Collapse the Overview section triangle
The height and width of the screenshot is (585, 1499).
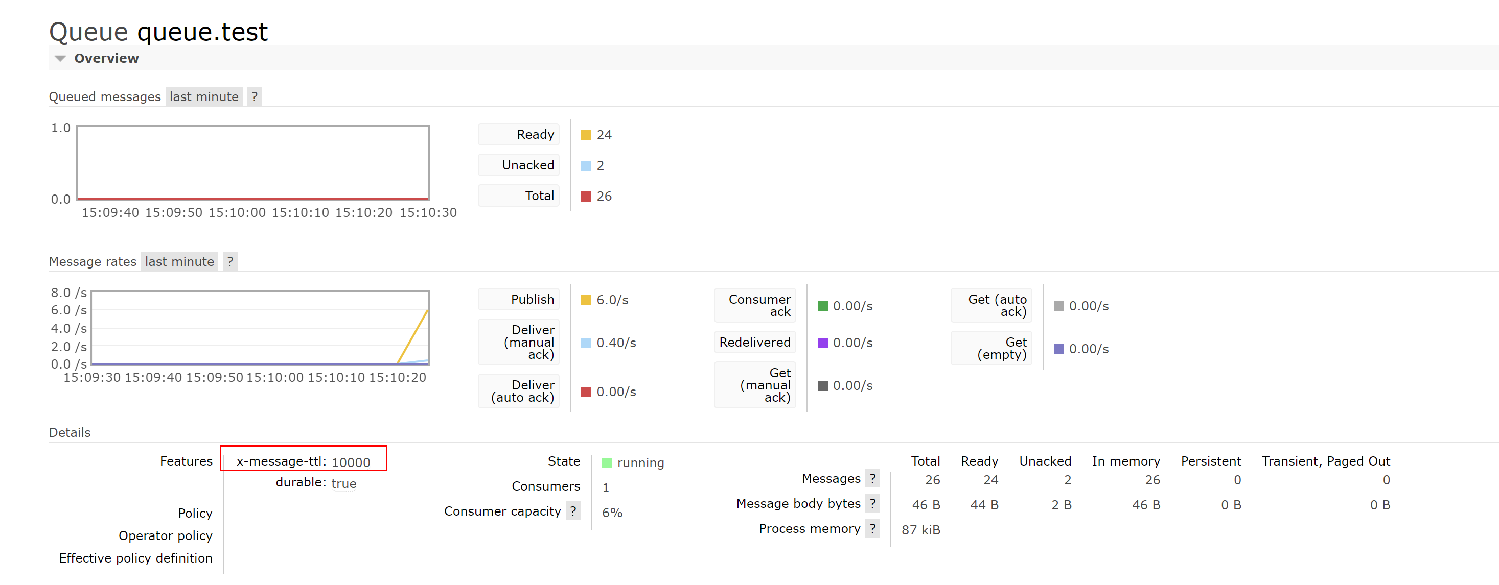tap(59, 59)
